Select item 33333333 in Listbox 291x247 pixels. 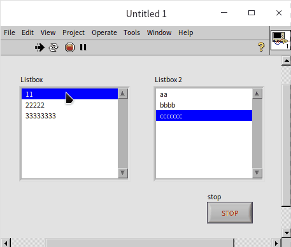(69, 116)
